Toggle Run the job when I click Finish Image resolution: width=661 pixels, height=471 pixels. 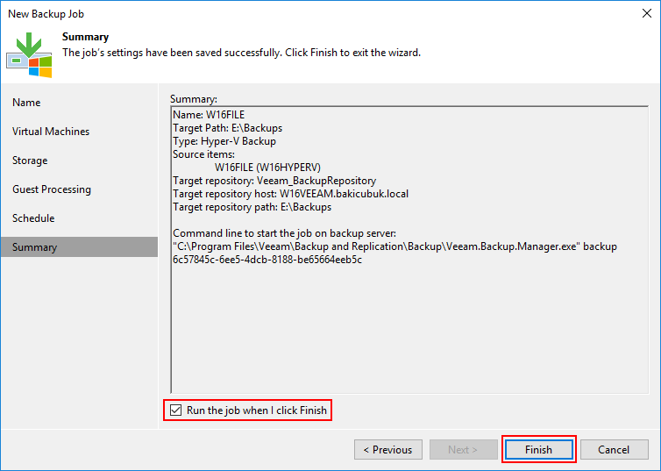(x=176, y=410)
